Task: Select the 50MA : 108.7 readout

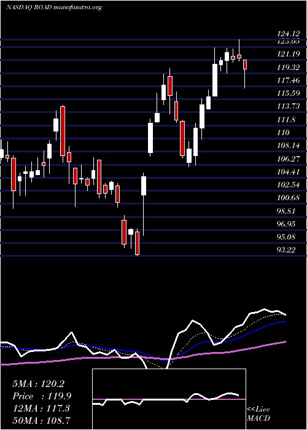Action: tap(41, 420)
